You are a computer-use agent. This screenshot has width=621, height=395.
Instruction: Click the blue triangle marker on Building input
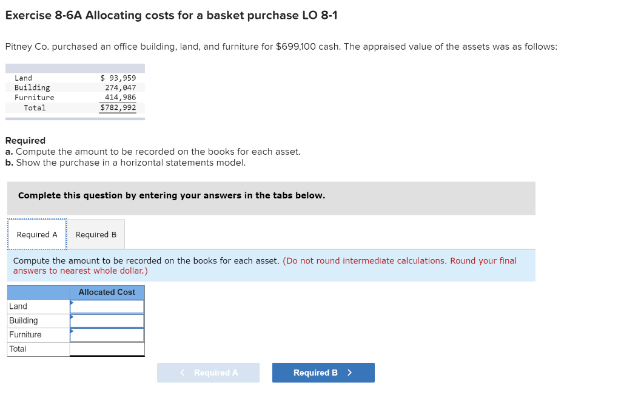(73, 317)
